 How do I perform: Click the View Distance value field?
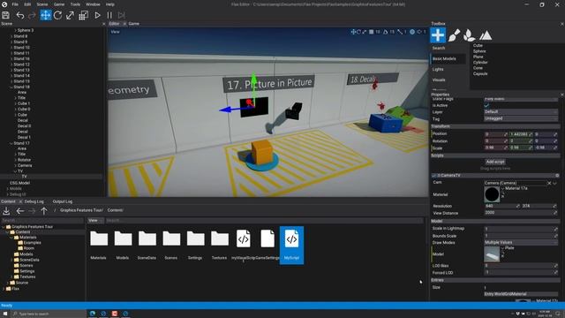click(x=521, y=213)
